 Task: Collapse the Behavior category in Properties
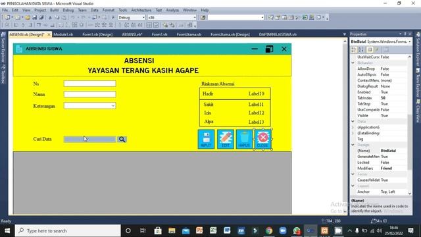click(353, 63)
